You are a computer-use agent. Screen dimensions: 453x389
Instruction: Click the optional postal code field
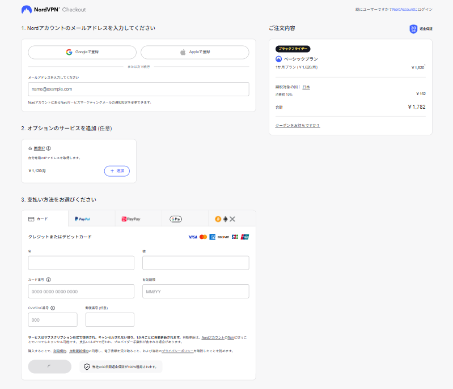tap(110, 320)
